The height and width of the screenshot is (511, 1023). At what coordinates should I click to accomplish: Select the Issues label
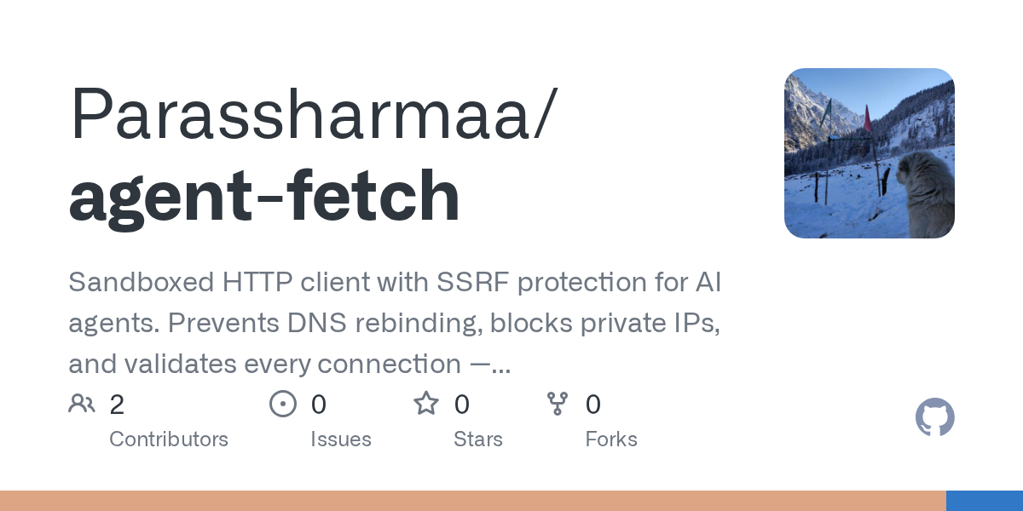[341, 439]
